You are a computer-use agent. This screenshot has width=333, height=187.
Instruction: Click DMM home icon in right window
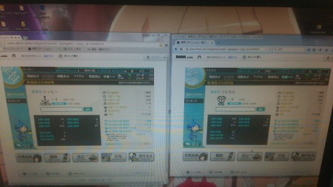tap(199, 57)
